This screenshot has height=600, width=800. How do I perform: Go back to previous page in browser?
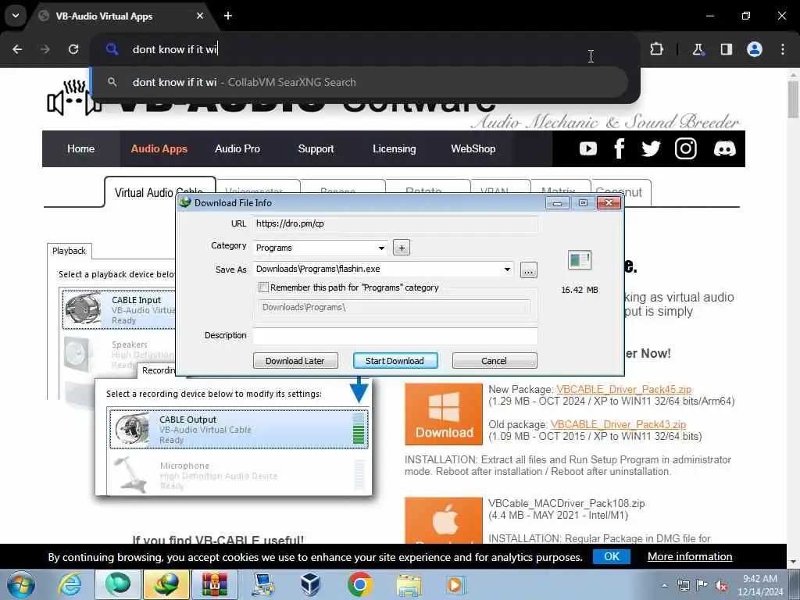point(17,49)
